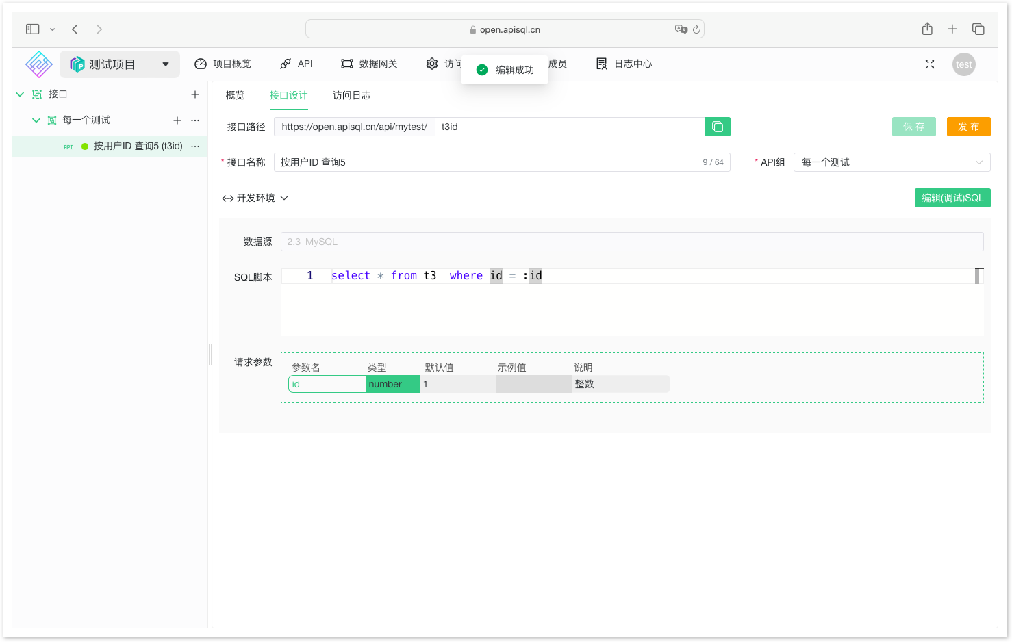The height and width of the screenshot is (642, 1012).
Task: Switch to the 访问日志 tab
Action: [351, 95]
